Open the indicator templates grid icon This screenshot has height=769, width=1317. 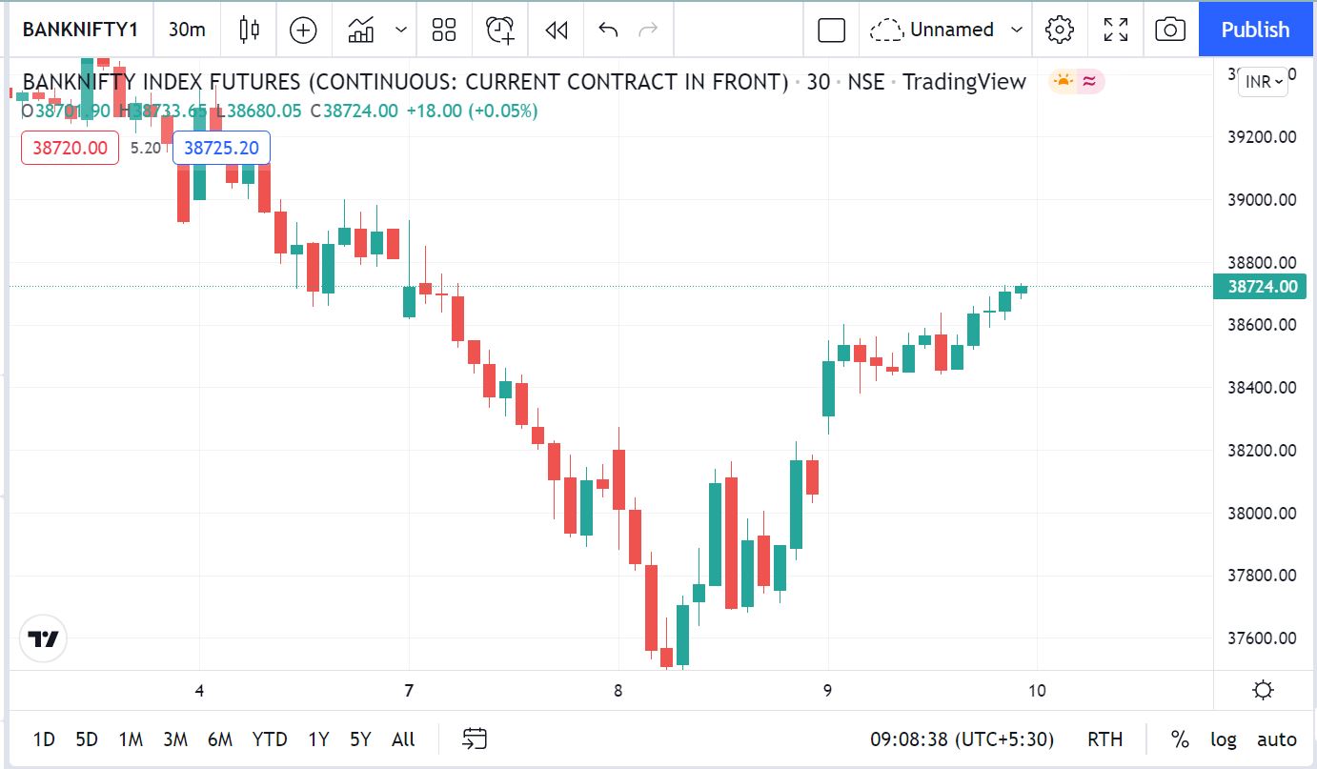click(444, 30)
